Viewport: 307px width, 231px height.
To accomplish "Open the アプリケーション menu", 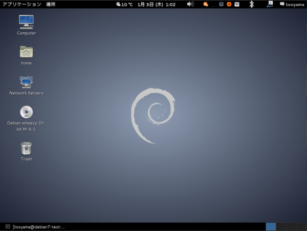I will point(21,4).
